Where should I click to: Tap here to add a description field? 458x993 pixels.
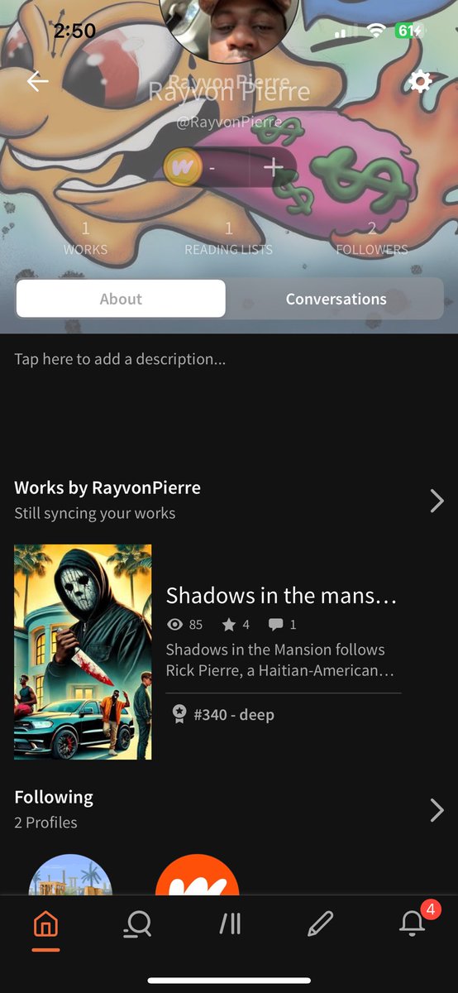[120, 359]
